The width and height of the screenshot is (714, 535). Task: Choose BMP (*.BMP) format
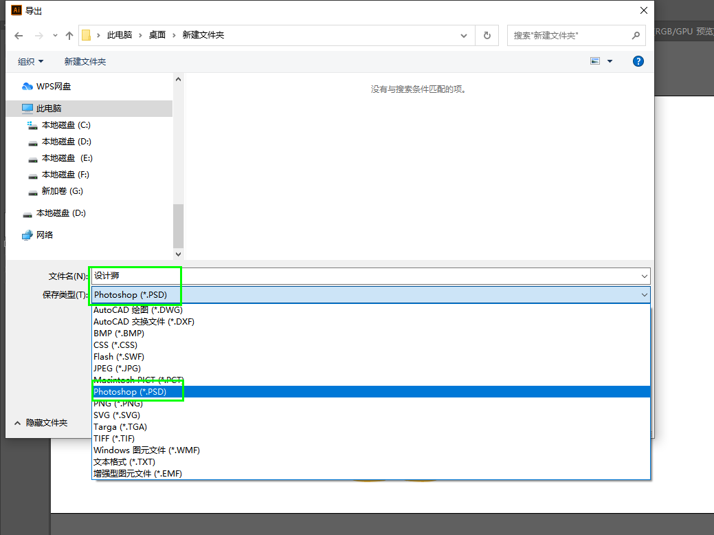(x=370, y=333)
